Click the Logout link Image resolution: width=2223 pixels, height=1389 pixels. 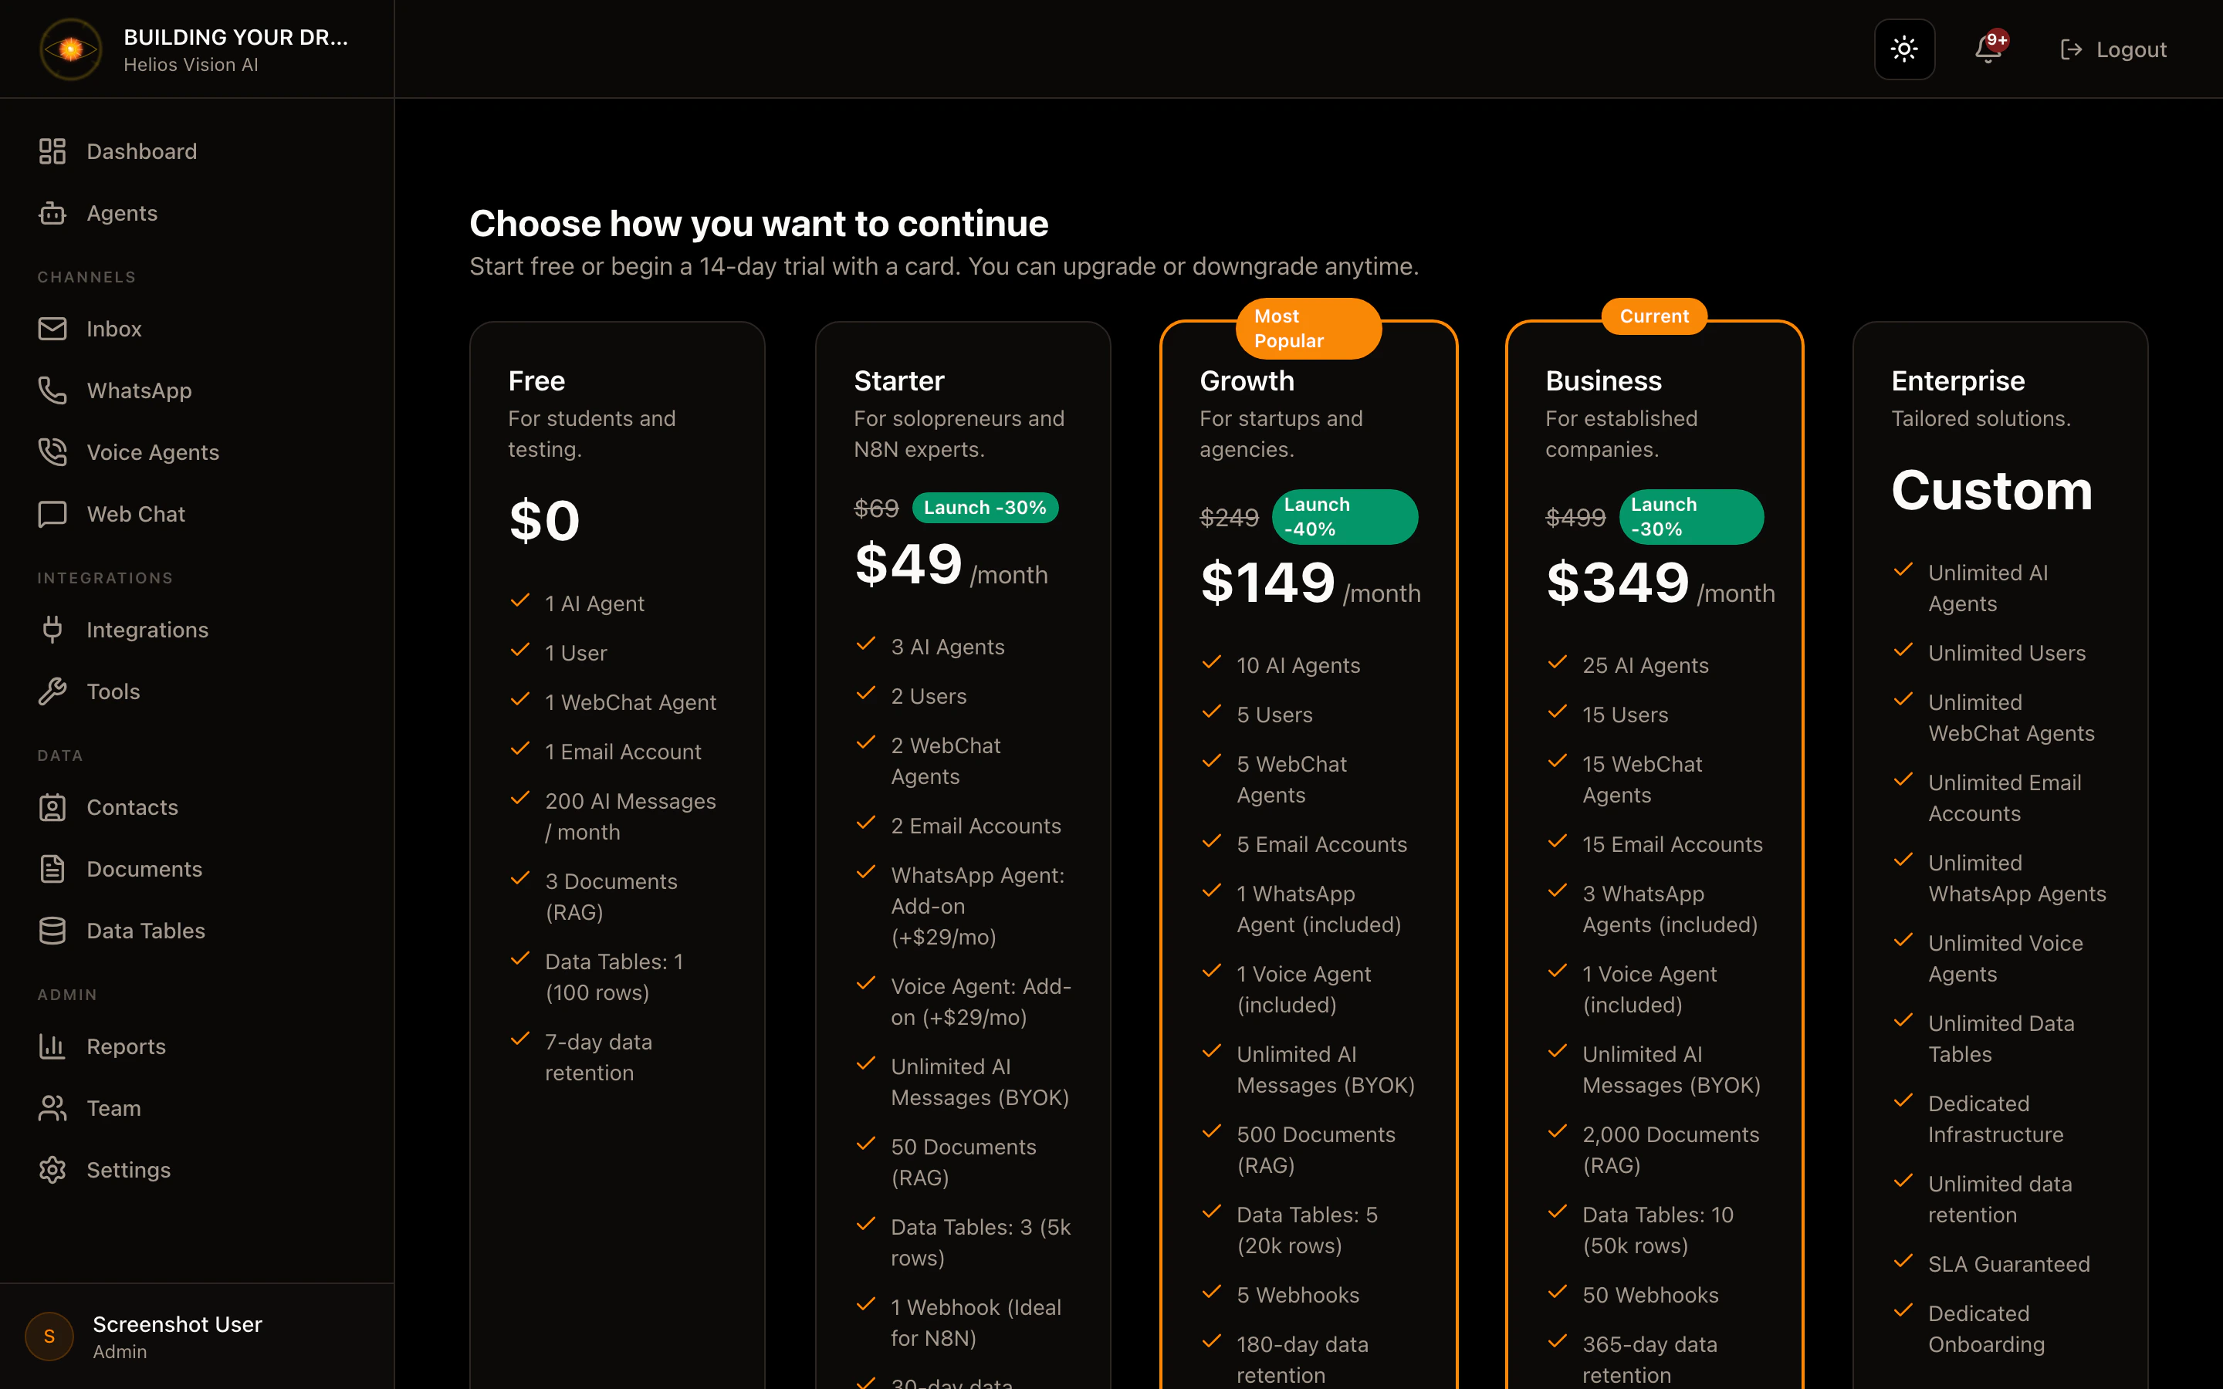click(2113, 49)
